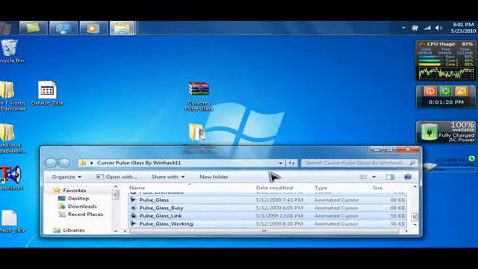Expand the views options arrow

(x=373, y=177)
